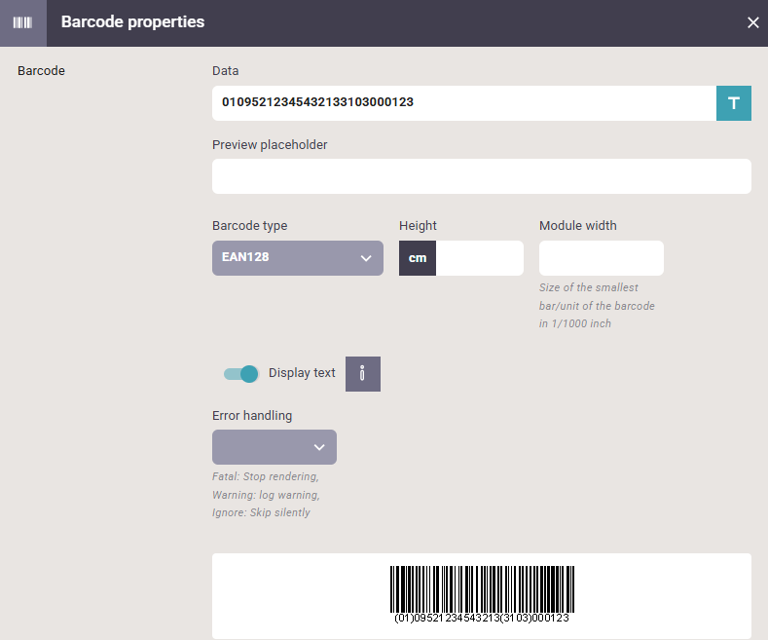Image resolution: width=768 pixels, height=640 pixels.
Task: Close the Barcode properties panel
Action: click(x=752, y=22)
